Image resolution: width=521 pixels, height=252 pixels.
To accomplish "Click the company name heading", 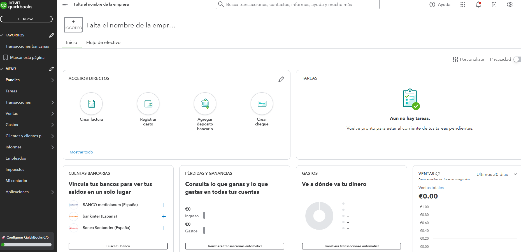I will (131, 25).
